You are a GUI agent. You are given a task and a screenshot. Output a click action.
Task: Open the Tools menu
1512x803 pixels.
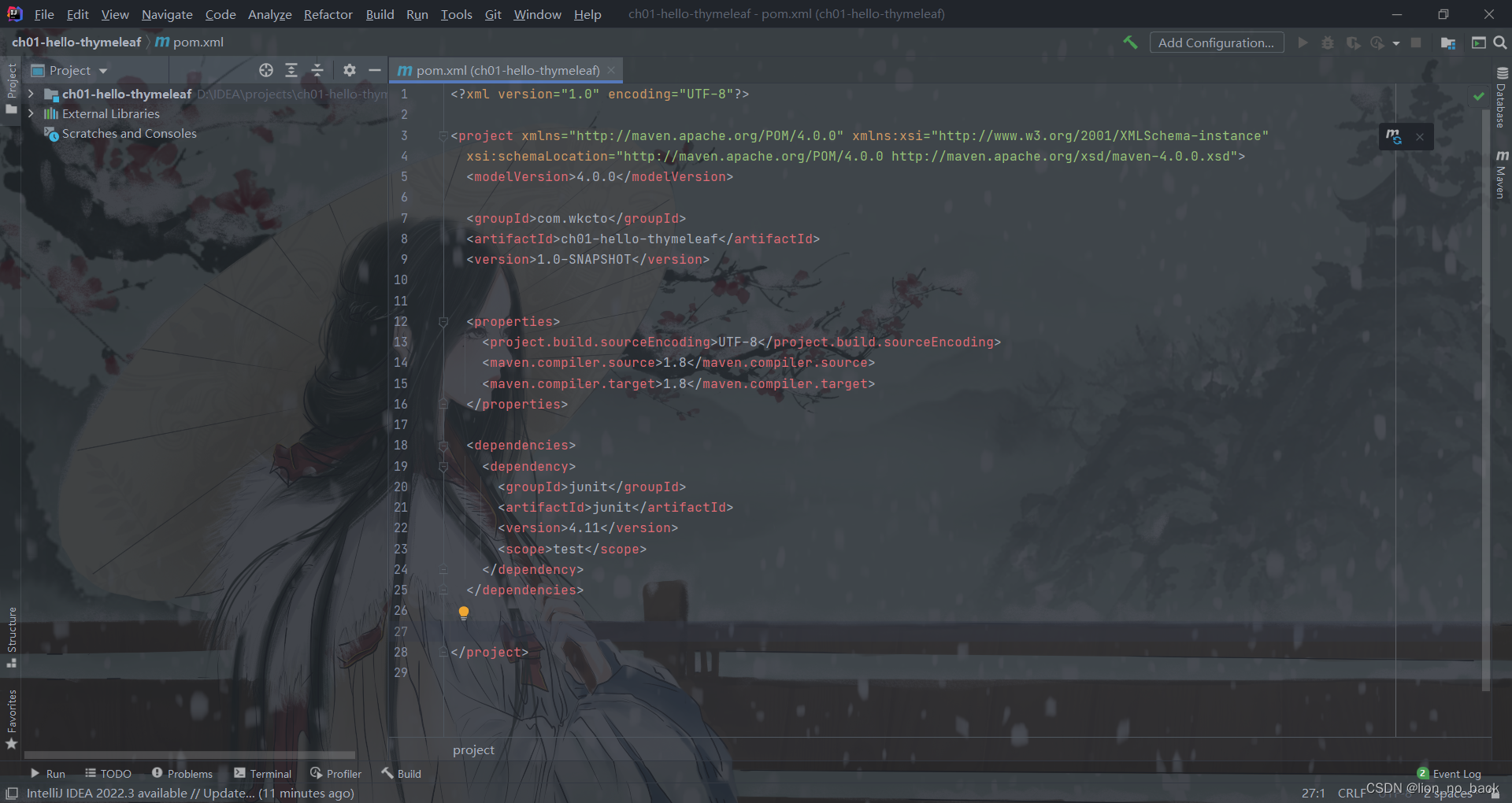pos(456,14)
